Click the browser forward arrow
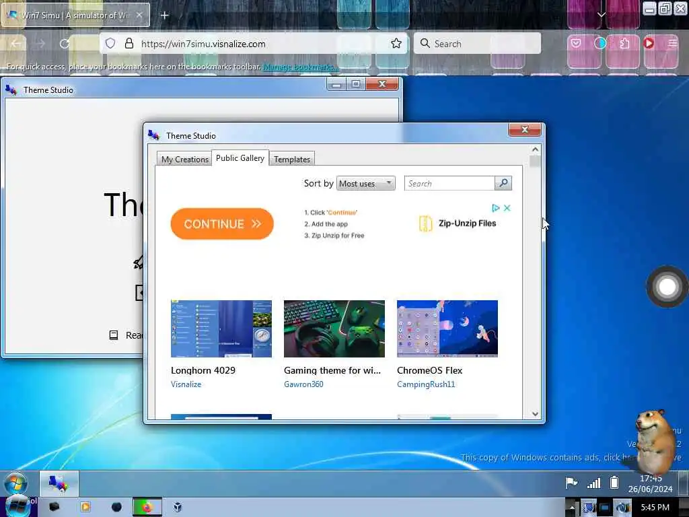 point(41,44)
